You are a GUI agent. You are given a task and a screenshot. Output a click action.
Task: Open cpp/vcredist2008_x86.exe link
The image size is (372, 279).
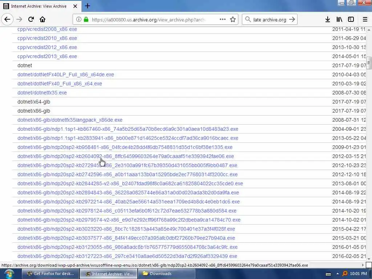click(47, 29)
